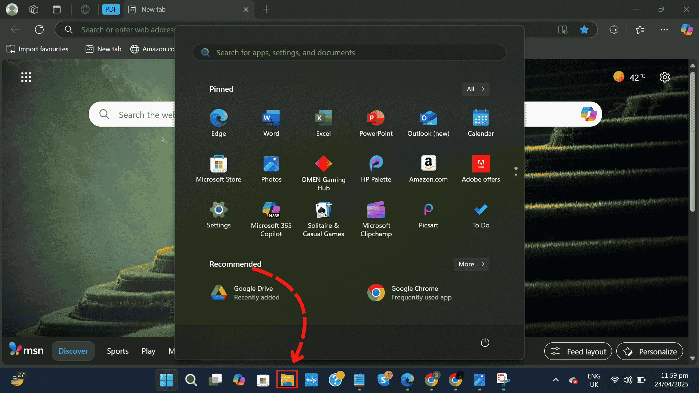Viewport: 699px width, 393px height.
Task: Launch PowerPoint from Pinned apps
Action: [376, 123]
